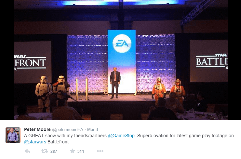Open the @petermooreEA handle link
Screen dimensions: 241x159
click(68, 130)
